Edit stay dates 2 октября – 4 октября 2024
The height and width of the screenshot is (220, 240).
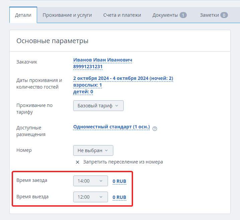coord(123,78)
